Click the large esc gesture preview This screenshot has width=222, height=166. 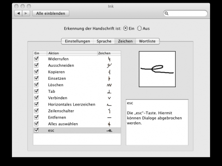tap(157, 69)
